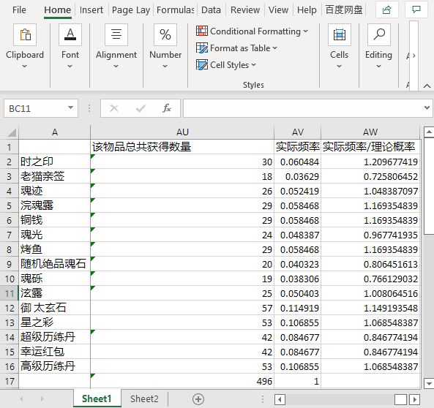Switch to the View tab

click(278, 10)
